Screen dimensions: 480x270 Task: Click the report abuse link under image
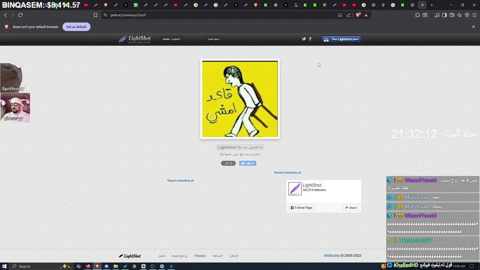(x=250, y=154)
